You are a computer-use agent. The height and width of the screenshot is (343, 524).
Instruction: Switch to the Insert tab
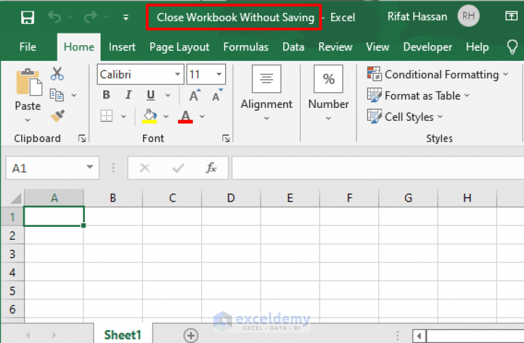pyautogui.click(x=122, y=46)
